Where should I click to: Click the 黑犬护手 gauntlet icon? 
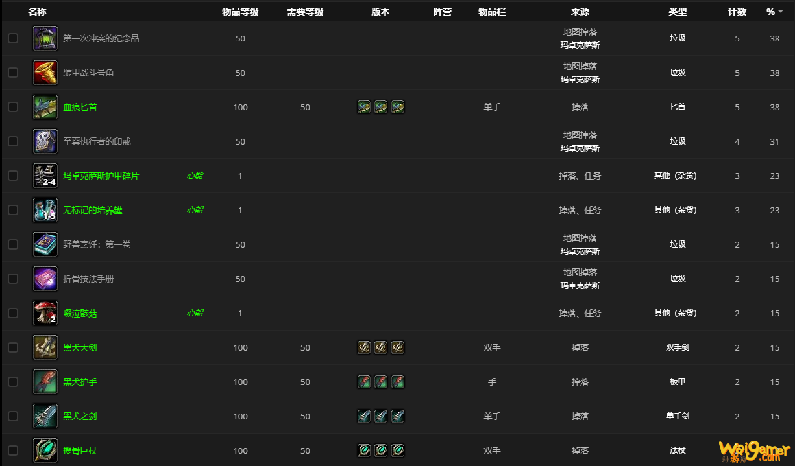tap(45, 382)
